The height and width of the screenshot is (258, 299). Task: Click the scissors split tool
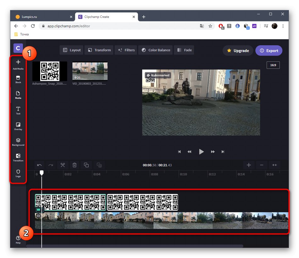[x=63, y=165]
